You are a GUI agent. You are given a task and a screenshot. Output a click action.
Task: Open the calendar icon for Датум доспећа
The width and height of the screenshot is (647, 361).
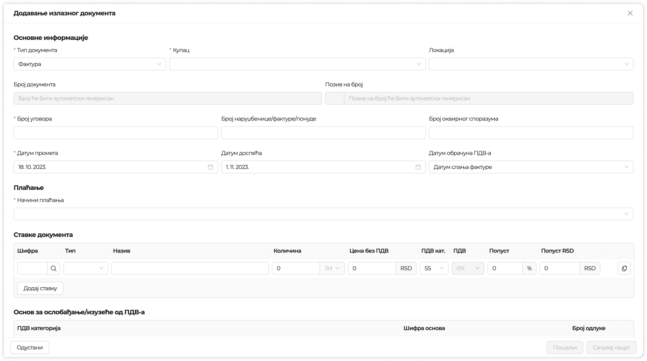(418, 167)
